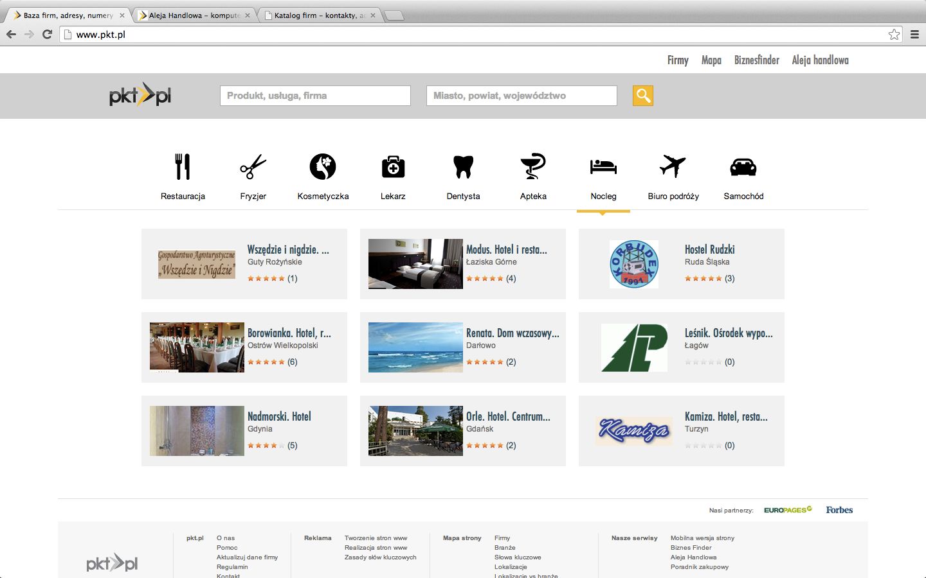Click the Korbudex round logo thumbnail
The height and width of the screenshot is (578, 926).
[634, 264]
